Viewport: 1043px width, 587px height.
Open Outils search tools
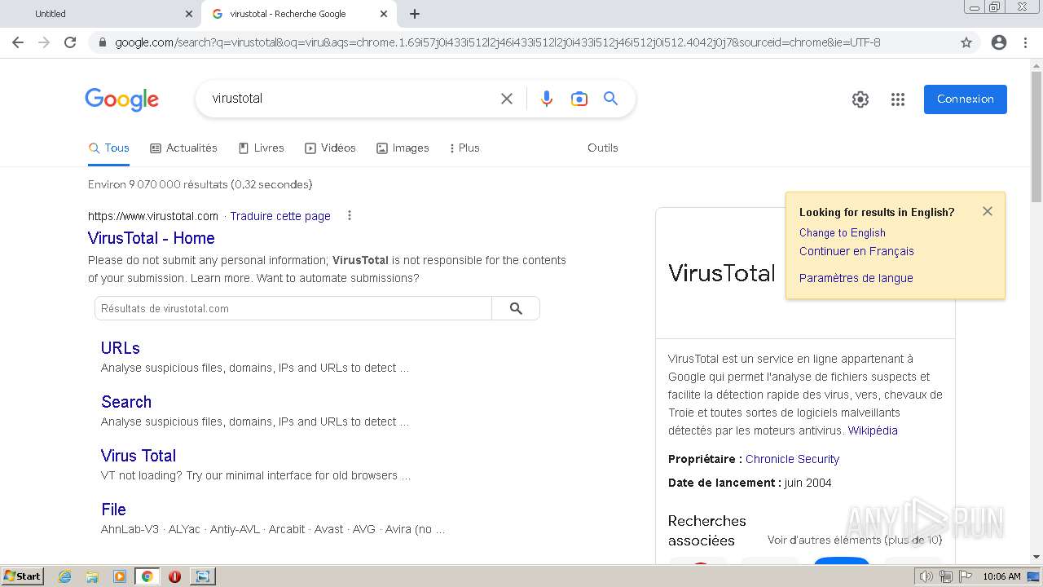(x=603, y=148)
